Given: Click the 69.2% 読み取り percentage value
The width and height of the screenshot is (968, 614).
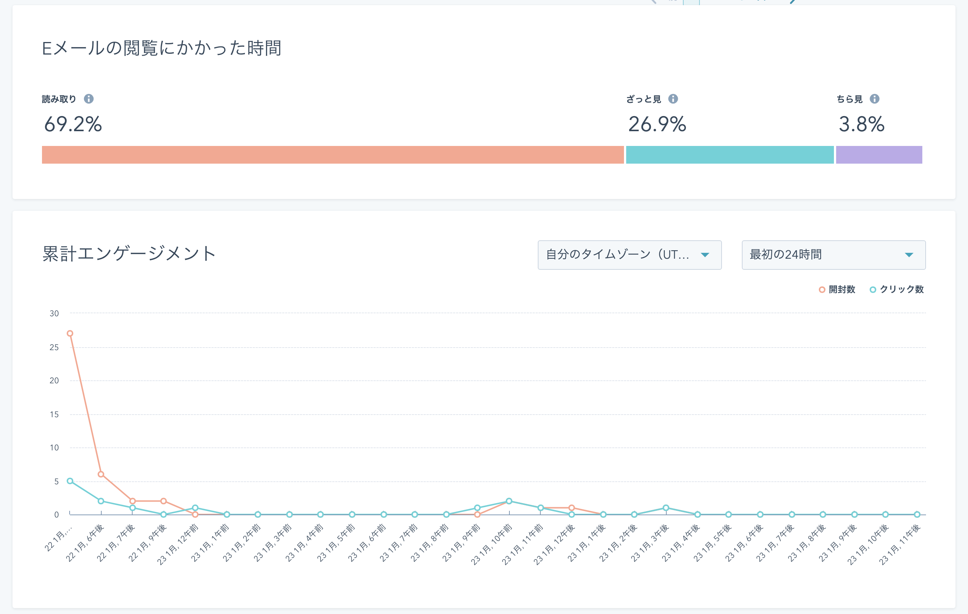Looking at the screenshot, I should click(73, 124).
